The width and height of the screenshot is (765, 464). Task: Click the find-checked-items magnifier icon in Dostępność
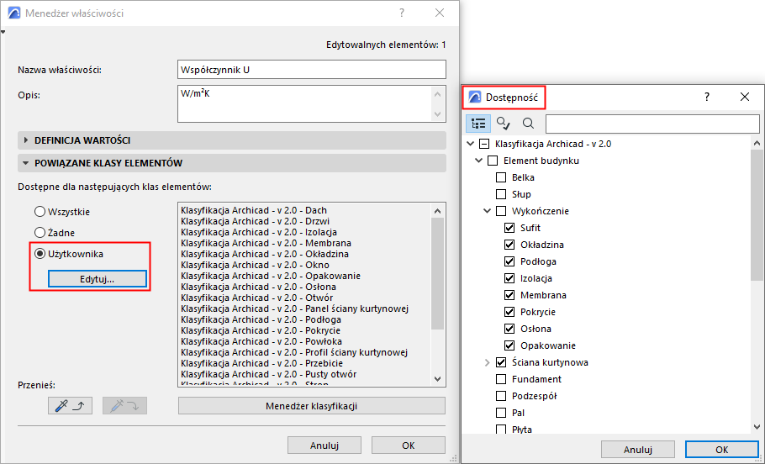[x=503, y=124]
